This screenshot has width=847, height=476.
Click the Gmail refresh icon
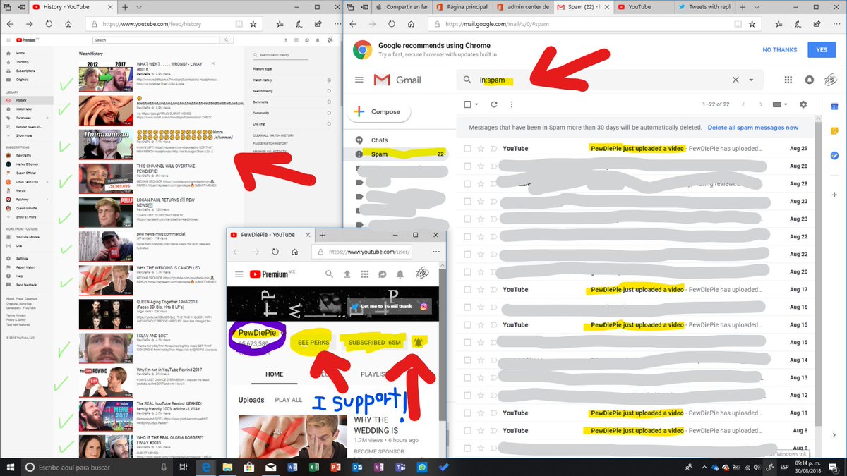click(x=493, y=104)
